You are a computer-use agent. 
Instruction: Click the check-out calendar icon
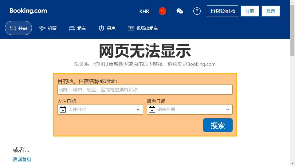[x=152, y=109]
